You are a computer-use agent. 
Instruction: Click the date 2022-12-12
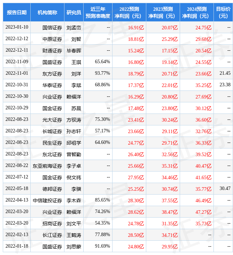[x=17, y=38]
